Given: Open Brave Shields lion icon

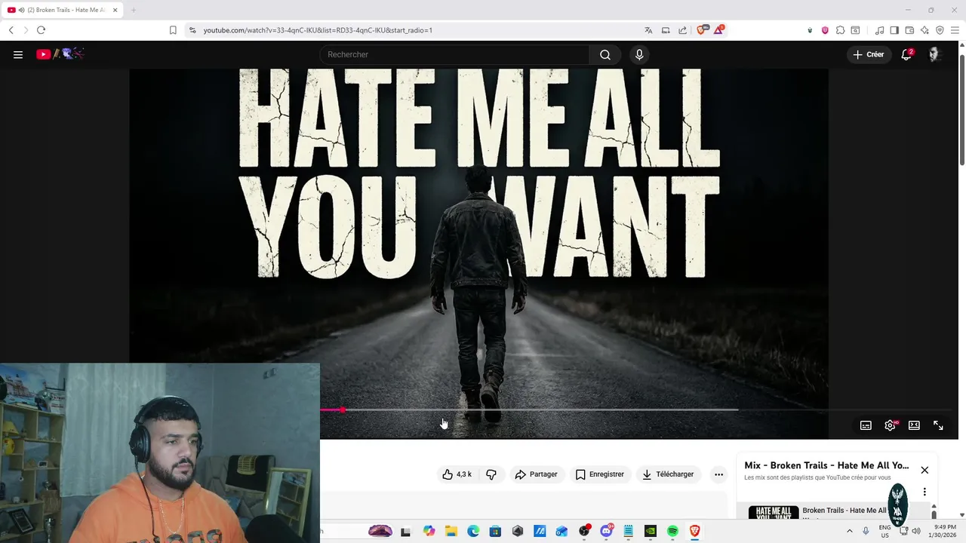Looking at the screenshot, I should [x=702, y=30].
